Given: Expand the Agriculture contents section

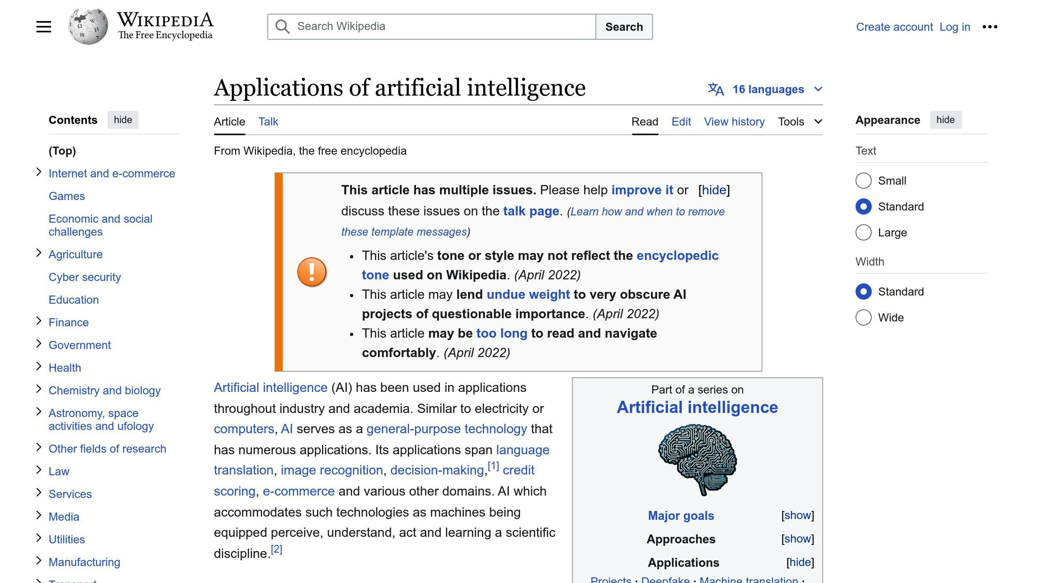Looking at the screenshot, I should click(x=39, y=253).
